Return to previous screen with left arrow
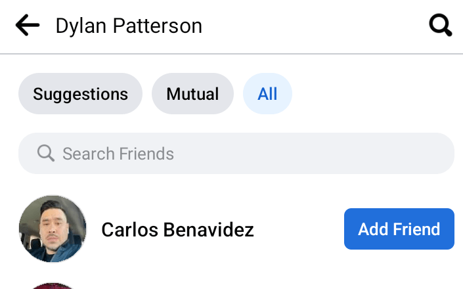 point(27,26)
